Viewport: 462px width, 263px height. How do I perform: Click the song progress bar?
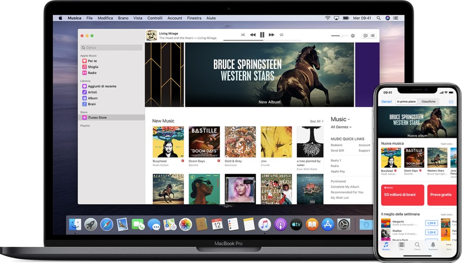click(x=262, y=40)
